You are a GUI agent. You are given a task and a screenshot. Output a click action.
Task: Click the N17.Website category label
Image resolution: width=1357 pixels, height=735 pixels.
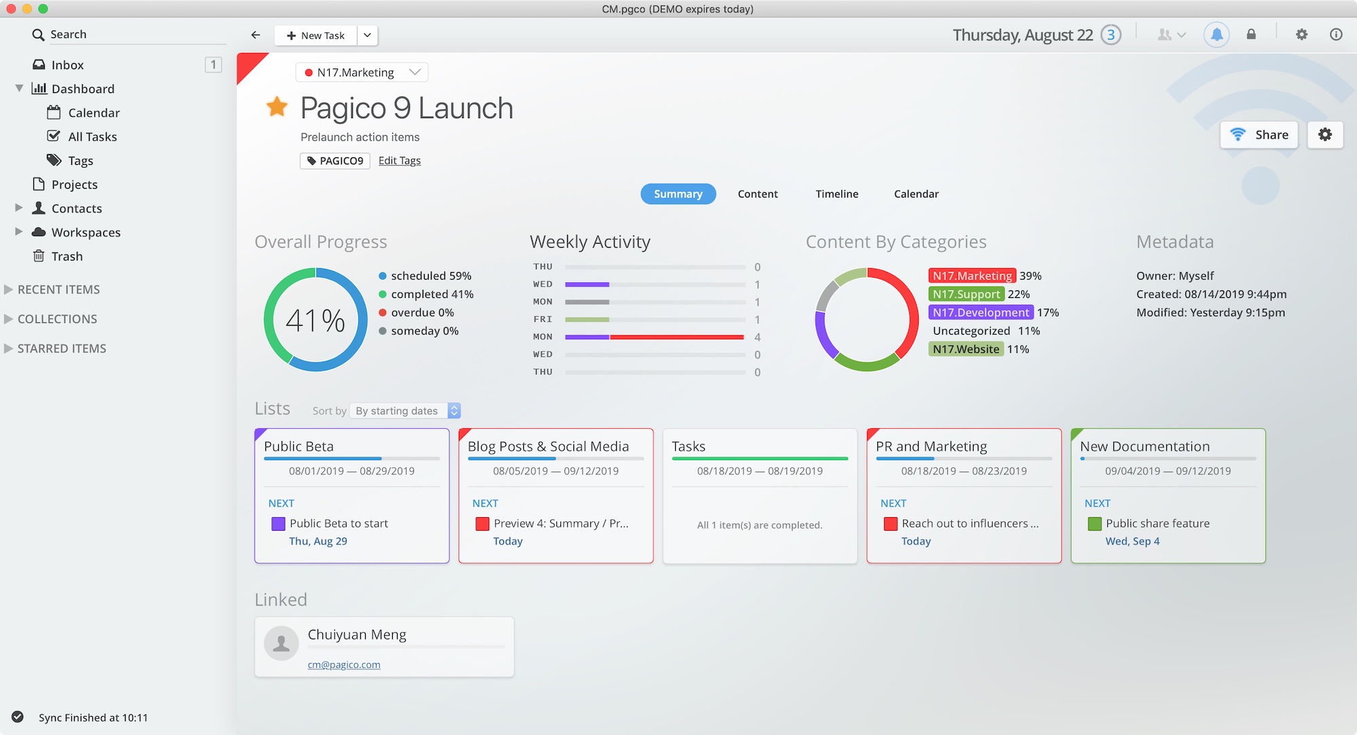[x=966, y=349]
